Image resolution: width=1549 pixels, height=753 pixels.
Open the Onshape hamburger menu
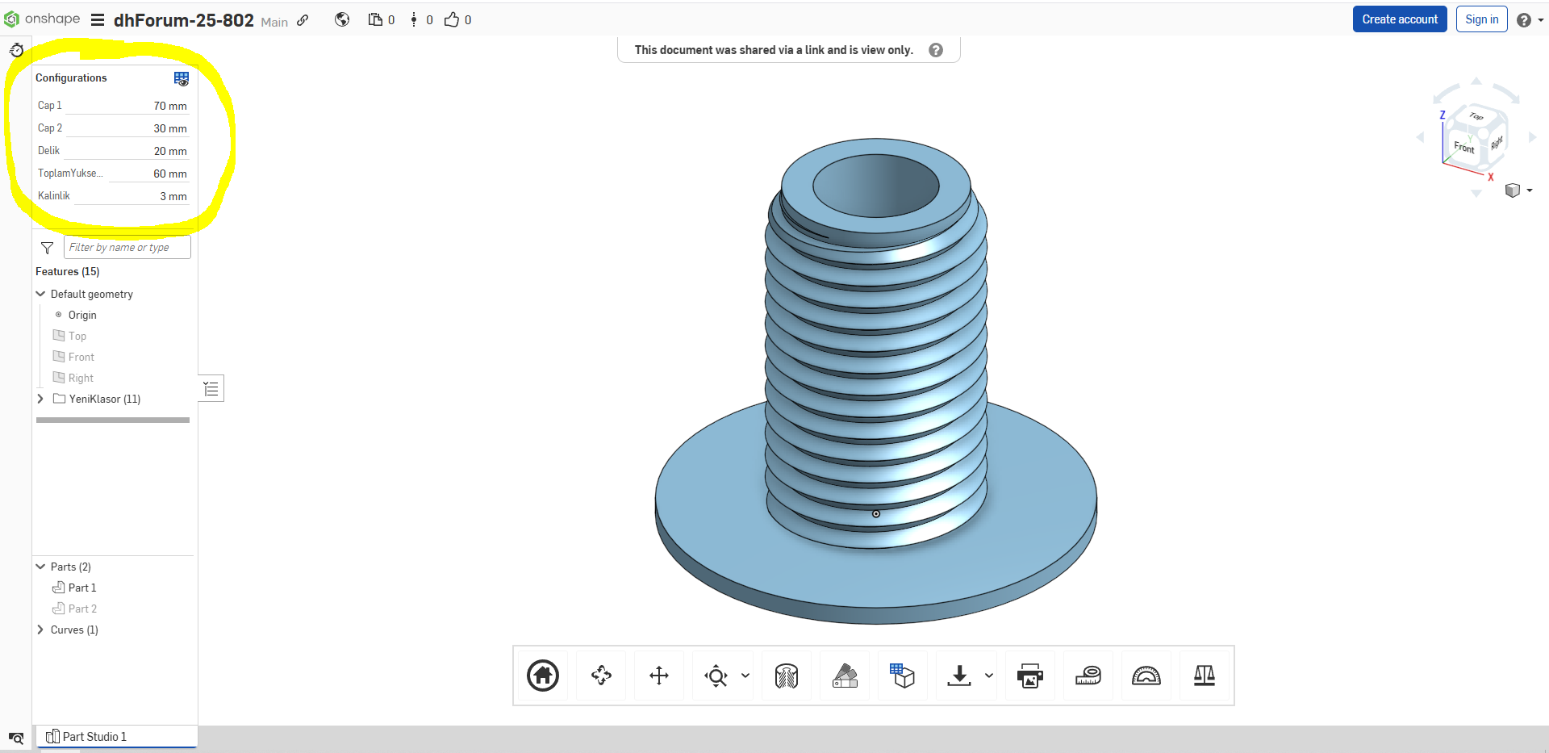click(98, 20)
